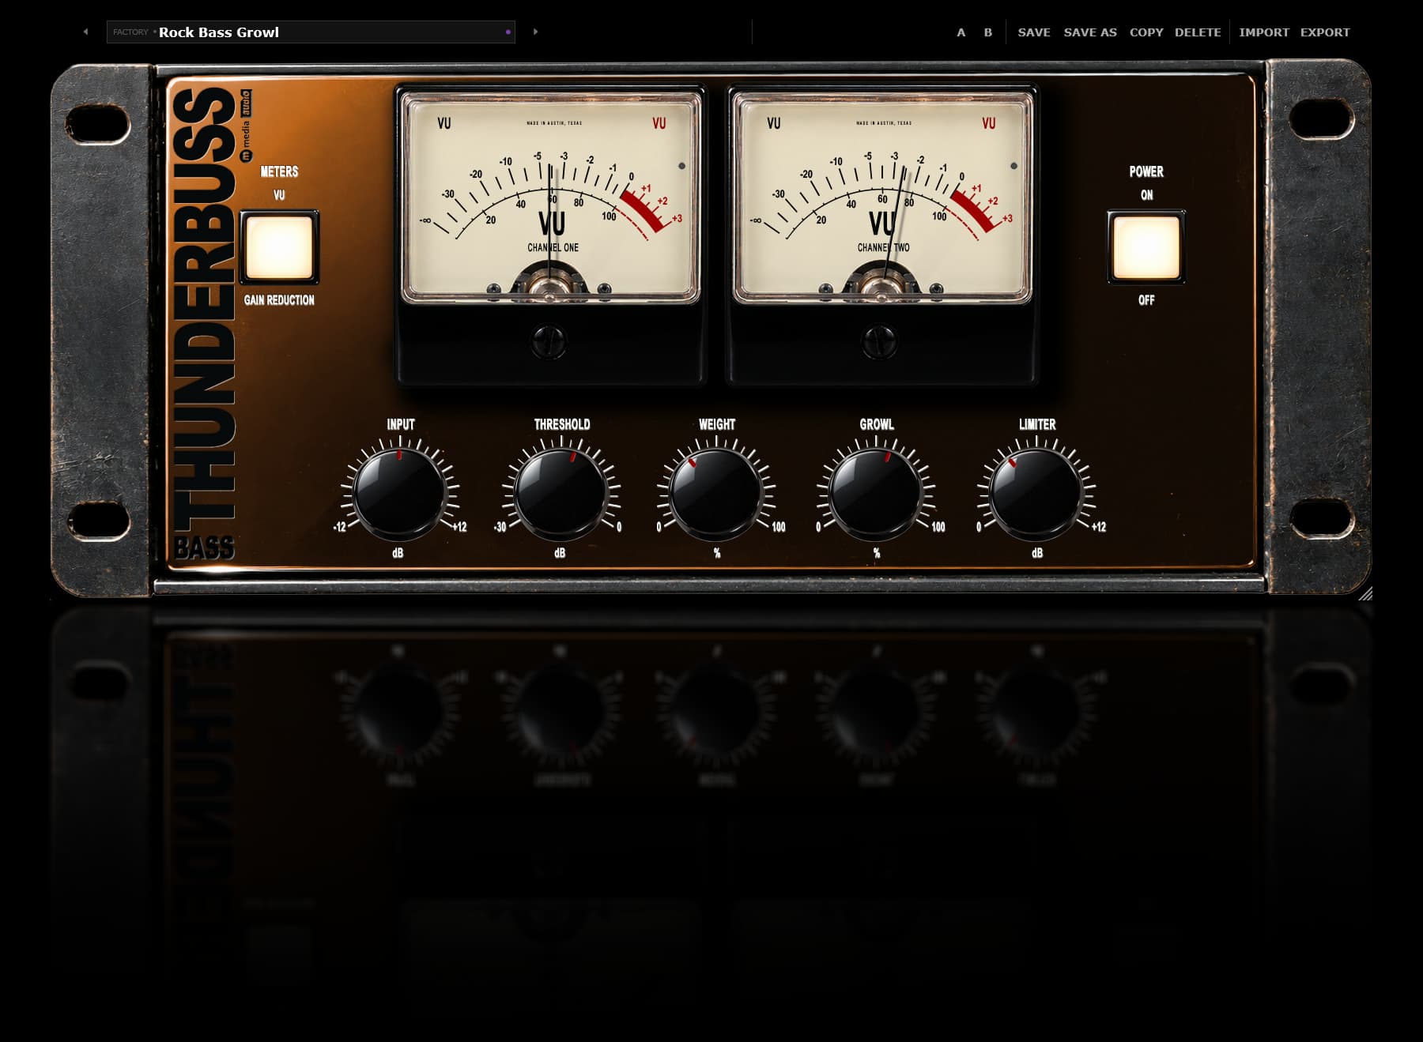Image resolution: width=1423 pixels, height=1042 pixels.
Task: Toggle the Meters VU/Gain Reduction switch
Action: (279, 247)
